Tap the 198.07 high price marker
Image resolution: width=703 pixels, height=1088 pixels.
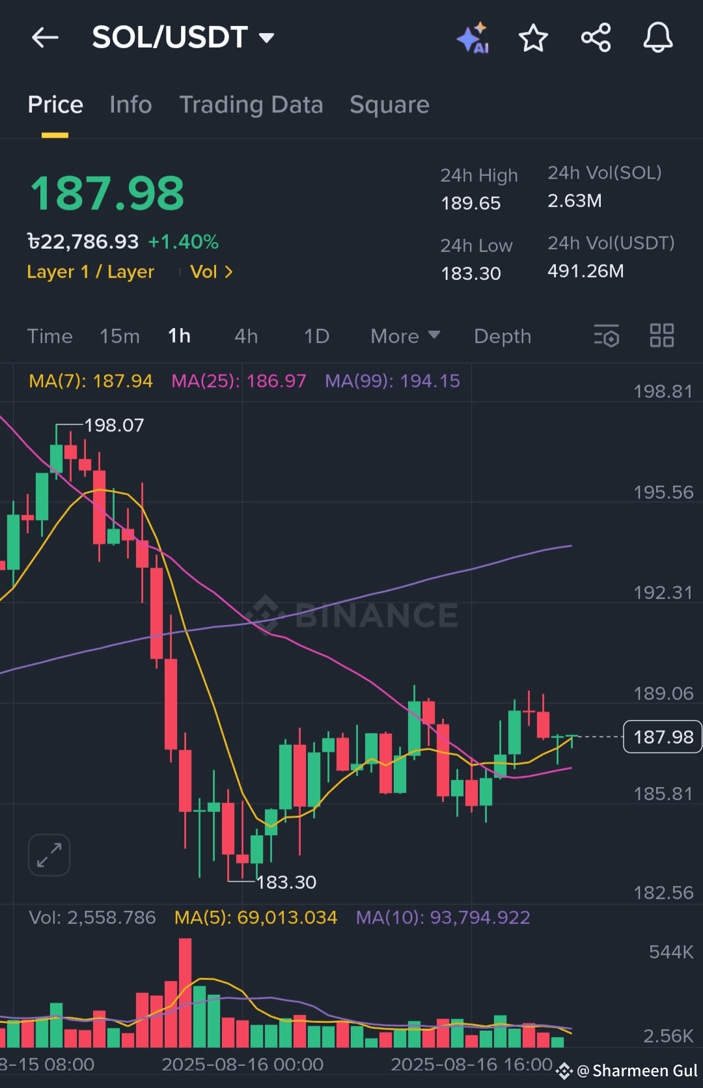(x=114, y=425)
